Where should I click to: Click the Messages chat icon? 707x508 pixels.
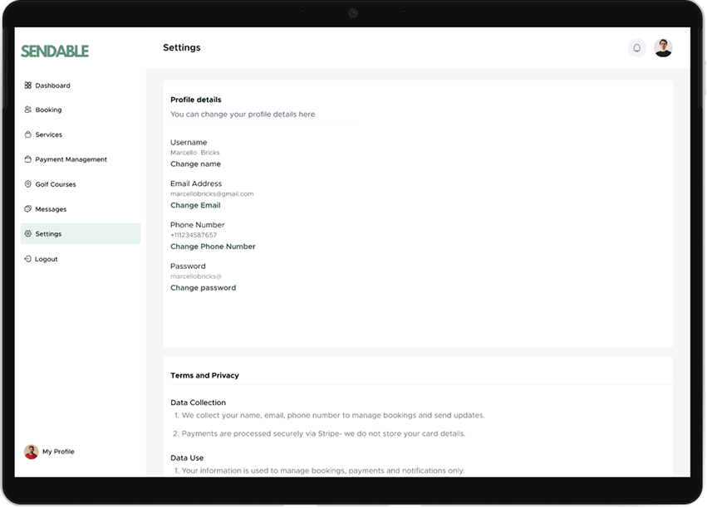[27, 209]
